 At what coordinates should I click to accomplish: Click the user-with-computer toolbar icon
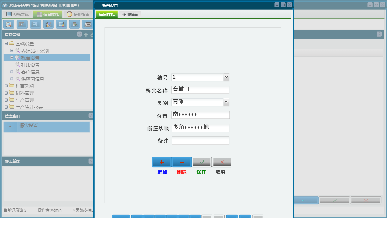(x=48, y=24)
